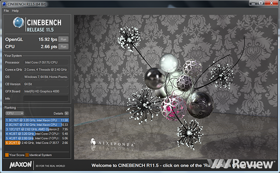Click the rendered scene preview image
The image size is (280, 173).
[x=176, y=87]
